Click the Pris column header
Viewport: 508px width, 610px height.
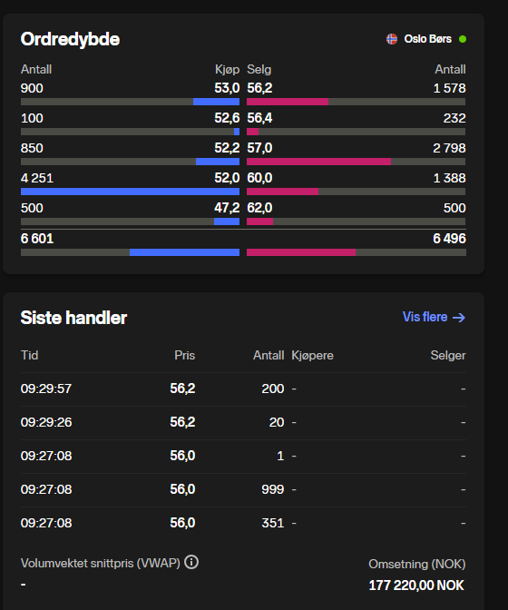[x=185, y=355]
